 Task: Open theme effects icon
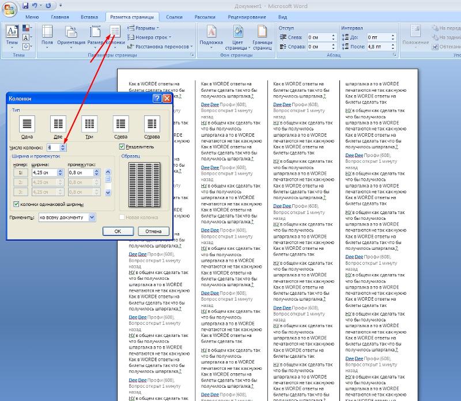[27, 47]
